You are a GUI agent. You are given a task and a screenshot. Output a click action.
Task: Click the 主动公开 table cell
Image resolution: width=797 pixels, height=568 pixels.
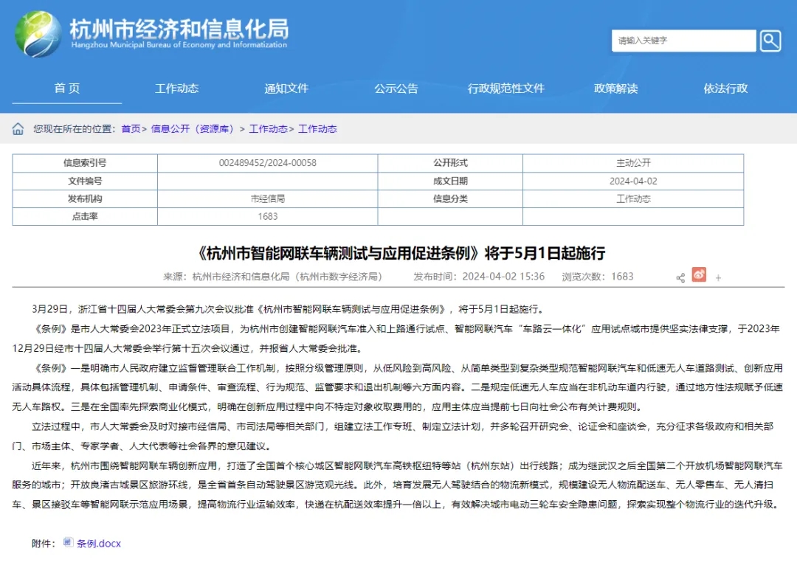coord(633,163)
